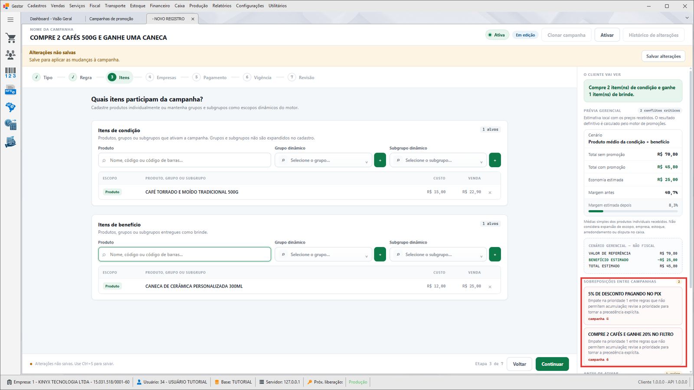Go to the Tipo wizard step

[x=43, y=77]
